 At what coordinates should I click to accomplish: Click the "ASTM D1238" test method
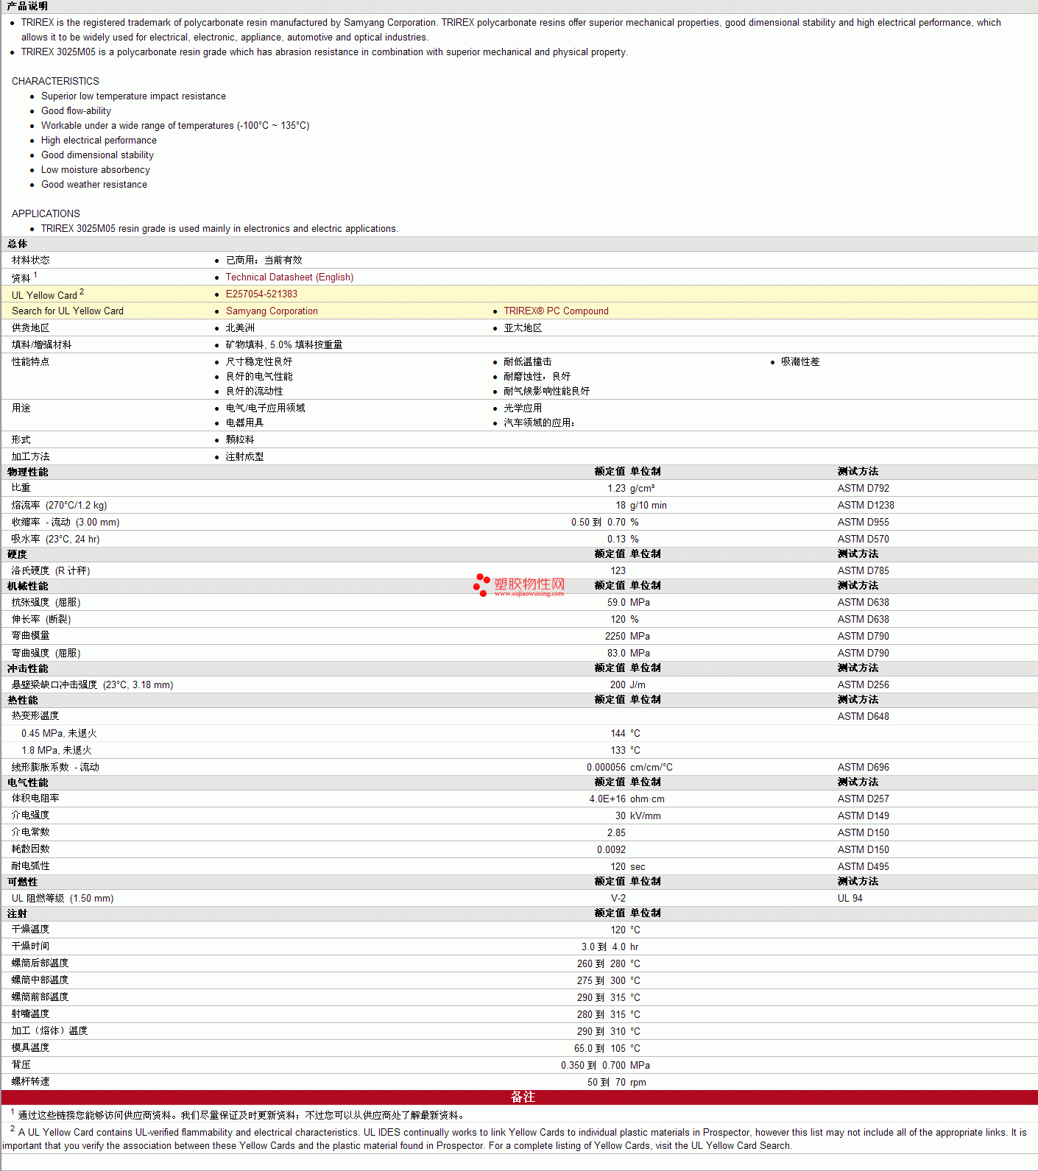point(866,506)
